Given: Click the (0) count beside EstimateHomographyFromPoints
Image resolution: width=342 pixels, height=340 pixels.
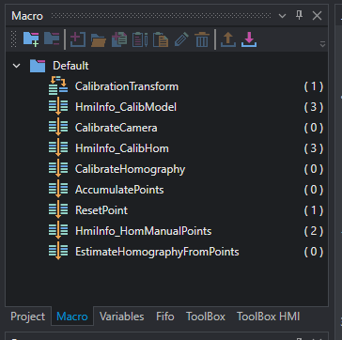Looking at the screenshot, I should [314, 252].
